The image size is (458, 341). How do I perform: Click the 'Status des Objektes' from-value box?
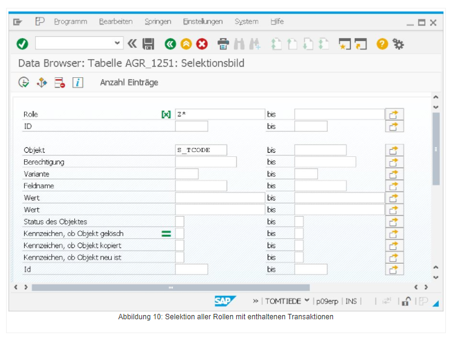pyautogui.click(x=179, y=221)
